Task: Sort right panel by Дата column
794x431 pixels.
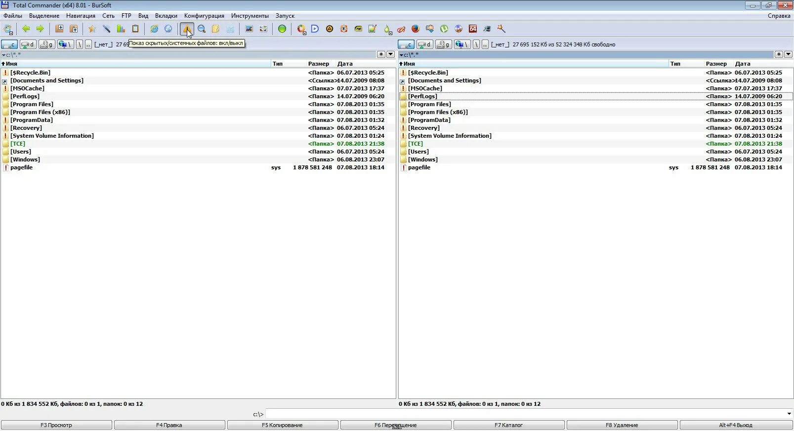Action: (763, 64)
